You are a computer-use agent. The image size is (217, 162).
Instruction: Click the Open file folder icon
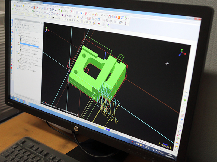coord(15,5)
